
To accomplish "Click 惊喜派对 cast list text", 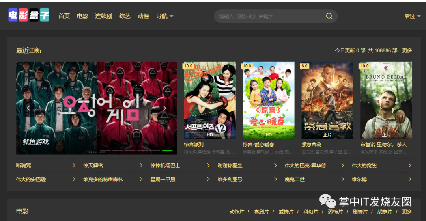I will 209,152.
